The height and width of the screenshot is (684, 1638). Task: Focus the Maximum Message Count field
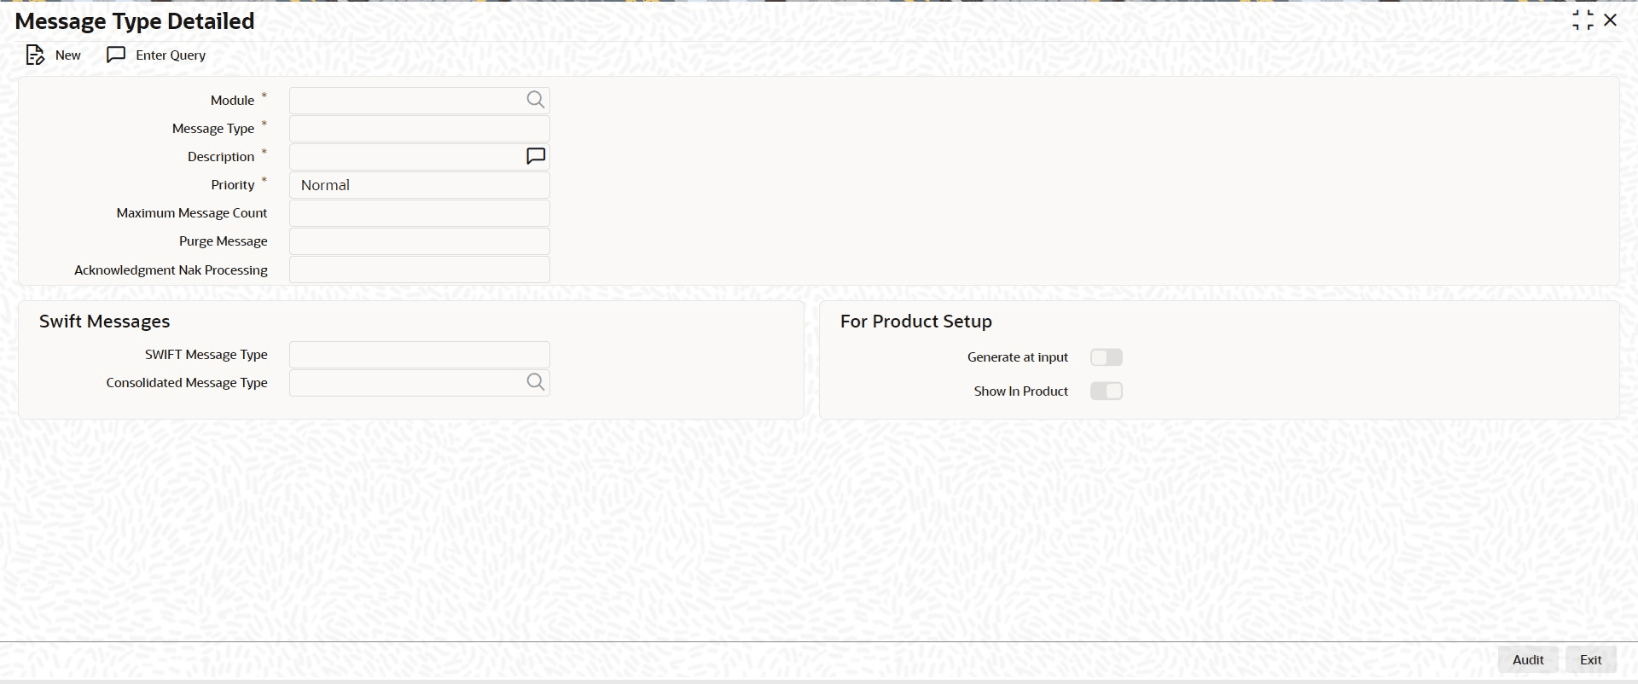(x=420, y=213)
